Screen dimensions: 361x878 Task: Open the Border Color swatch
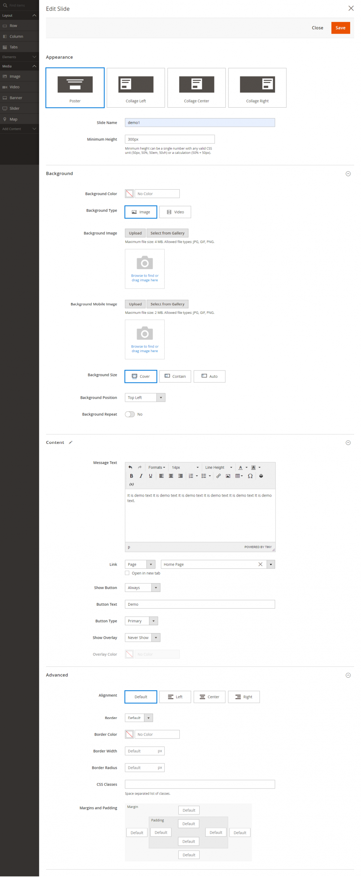pos(129,734)
